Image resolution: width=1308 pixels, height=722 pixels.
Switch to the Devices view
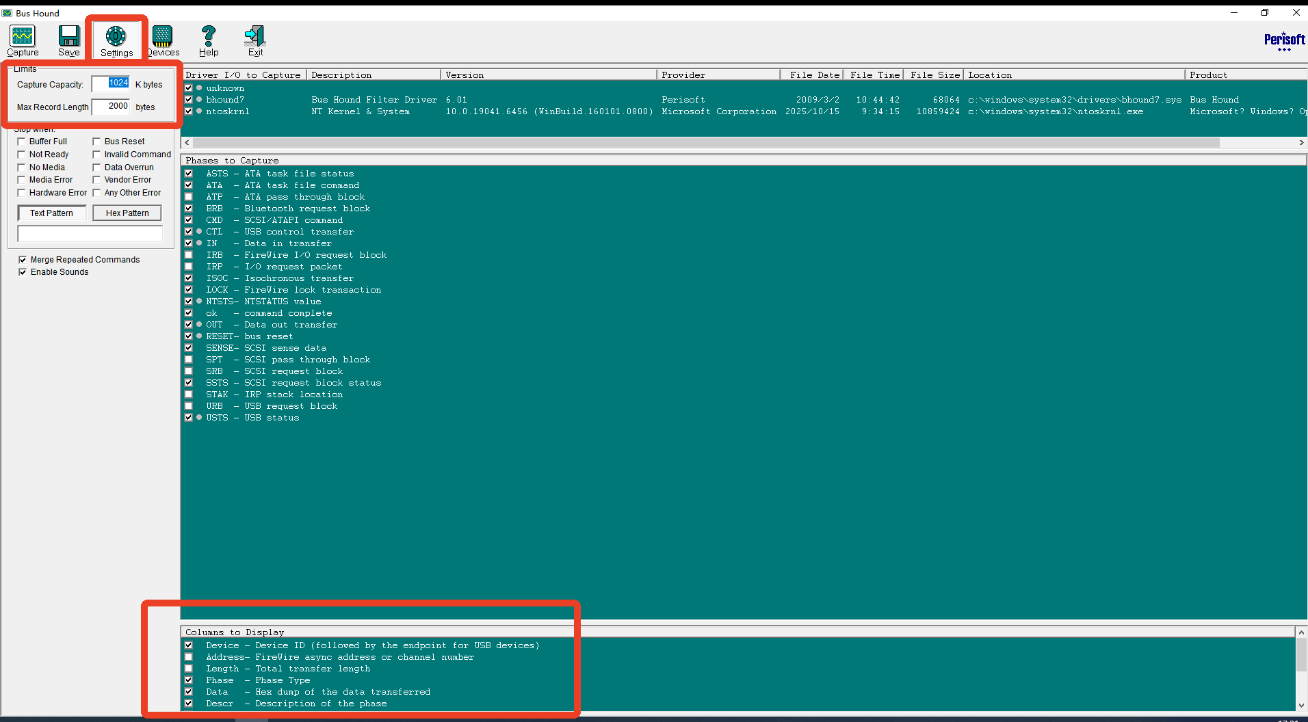[x=163, y=40]
